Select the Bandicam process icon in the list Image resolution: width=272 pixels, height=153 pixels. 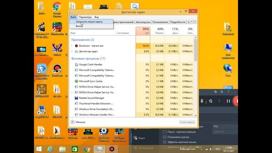[x=76, y=46]
